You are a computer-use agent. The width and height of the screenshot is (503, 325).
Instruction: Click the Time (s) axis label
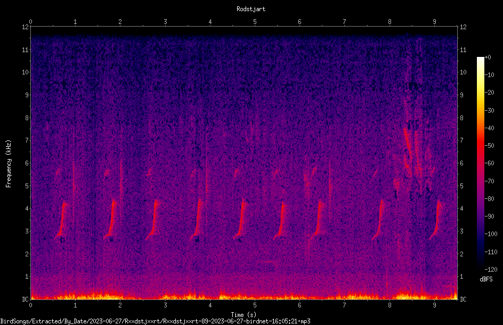(x=244, y=315)
